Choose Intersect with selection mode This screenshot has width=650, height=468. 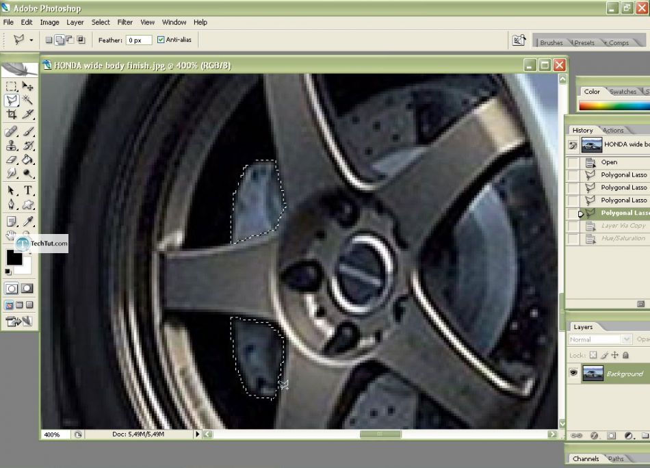(81, 40)
